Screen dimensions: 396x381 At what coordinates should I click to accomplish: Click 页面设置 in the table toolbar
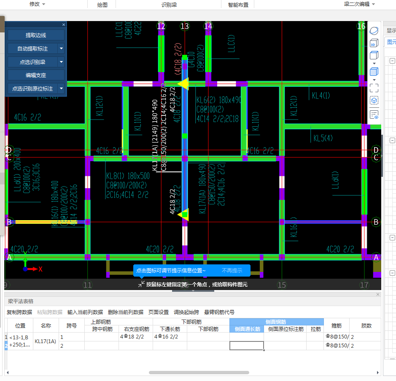tap(158, 312)
